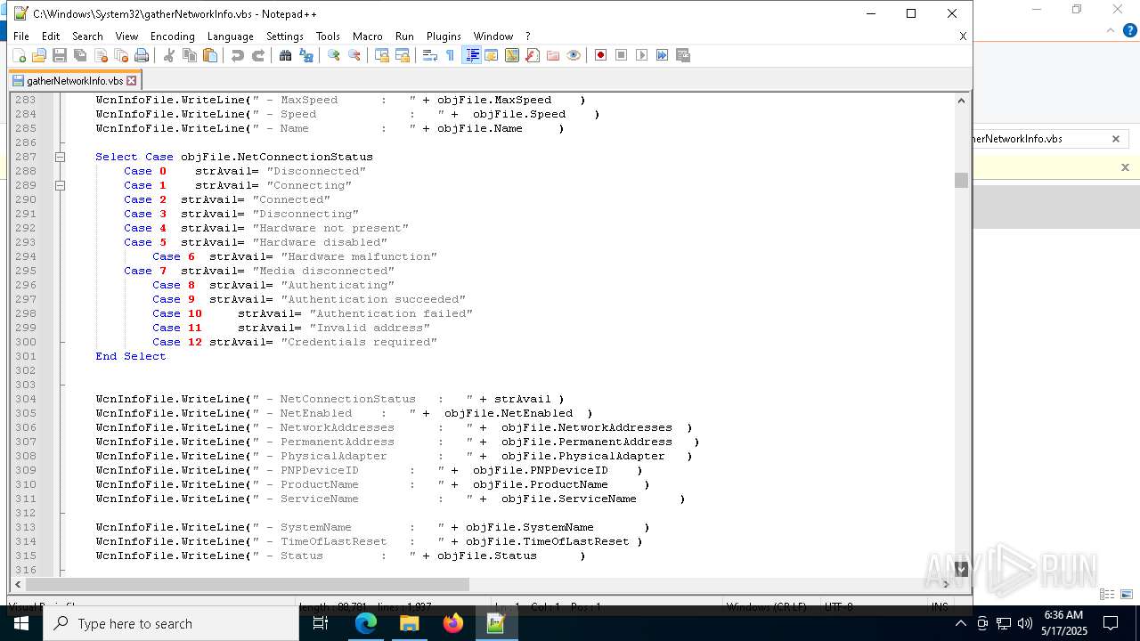Click the Zoom Out toolbar icon
This screenshot has height=641, width=1140.
(354, 55)
